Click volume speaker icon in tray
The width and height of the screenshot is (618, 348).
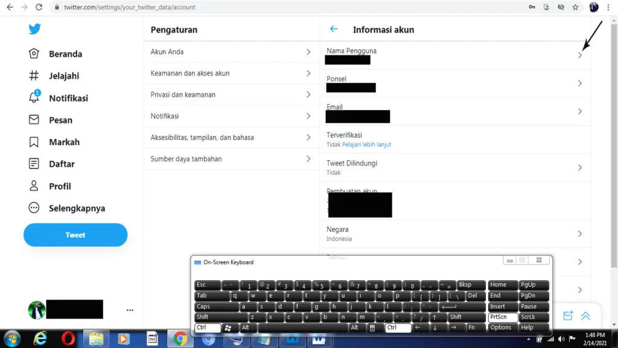pyautogui.click(x=562, y=339)
